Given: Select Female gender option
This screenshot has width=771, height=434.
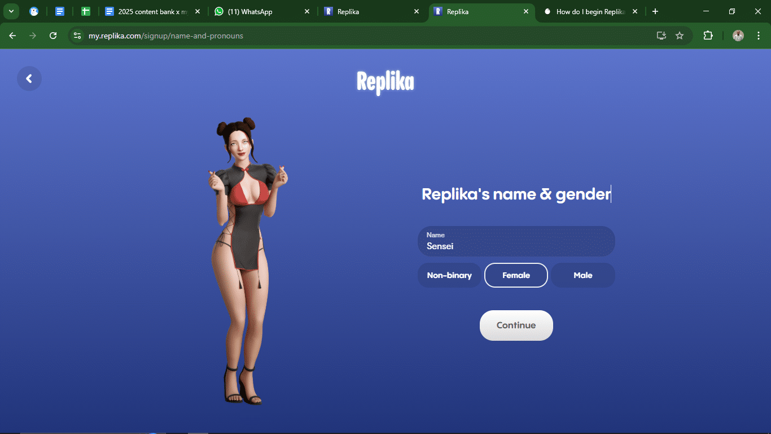Looking at the screenshot, I should point(516,275).
